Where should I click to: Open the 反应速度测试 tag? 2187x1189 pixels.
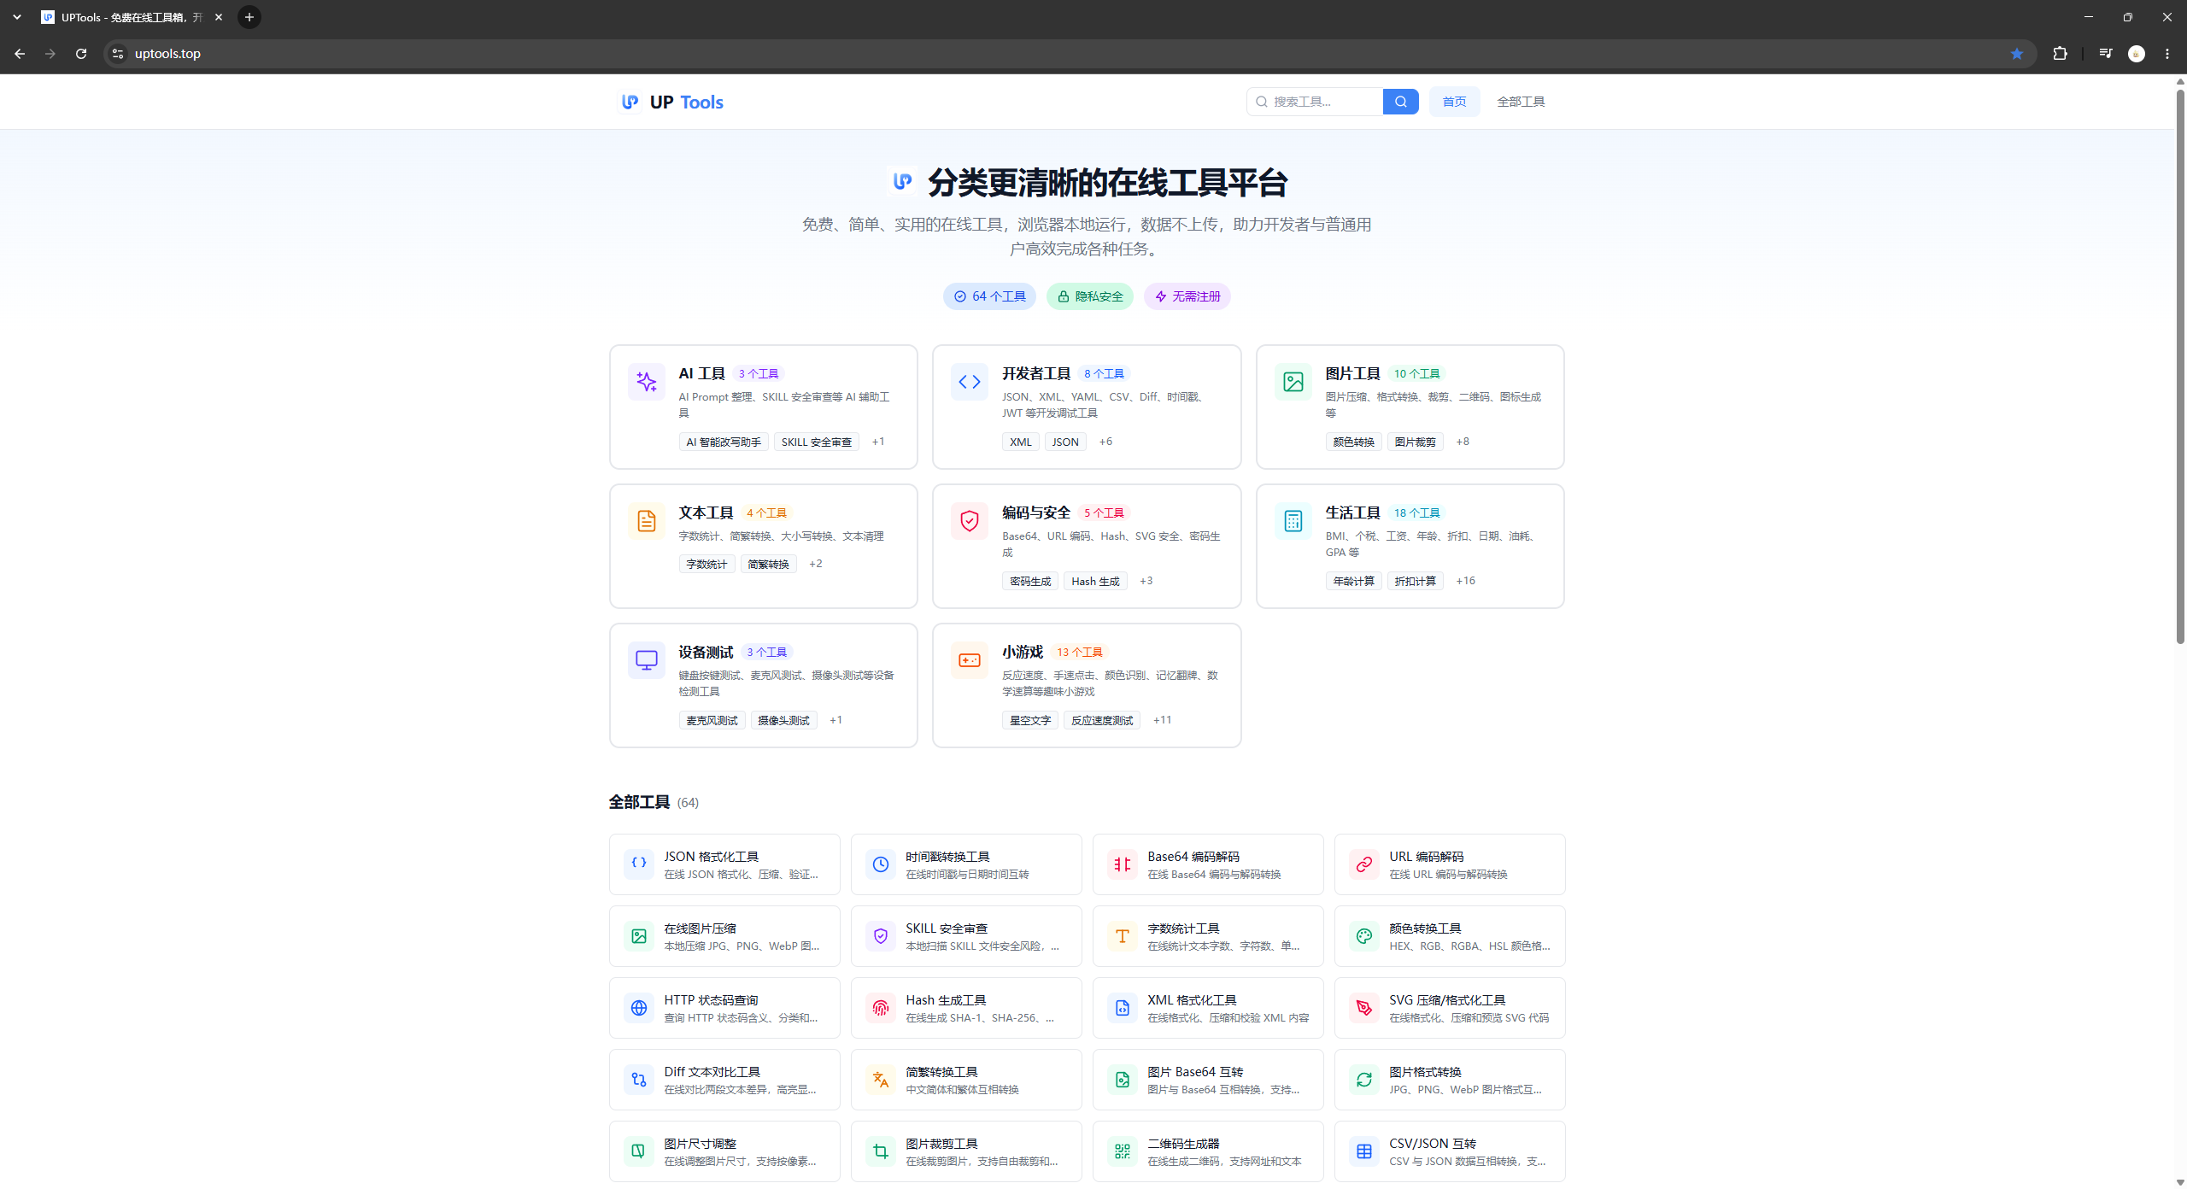[1102, 720]
